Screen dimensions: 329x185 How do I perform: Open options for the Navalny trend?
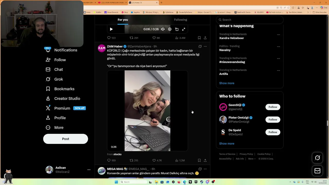tap(278, 47)
